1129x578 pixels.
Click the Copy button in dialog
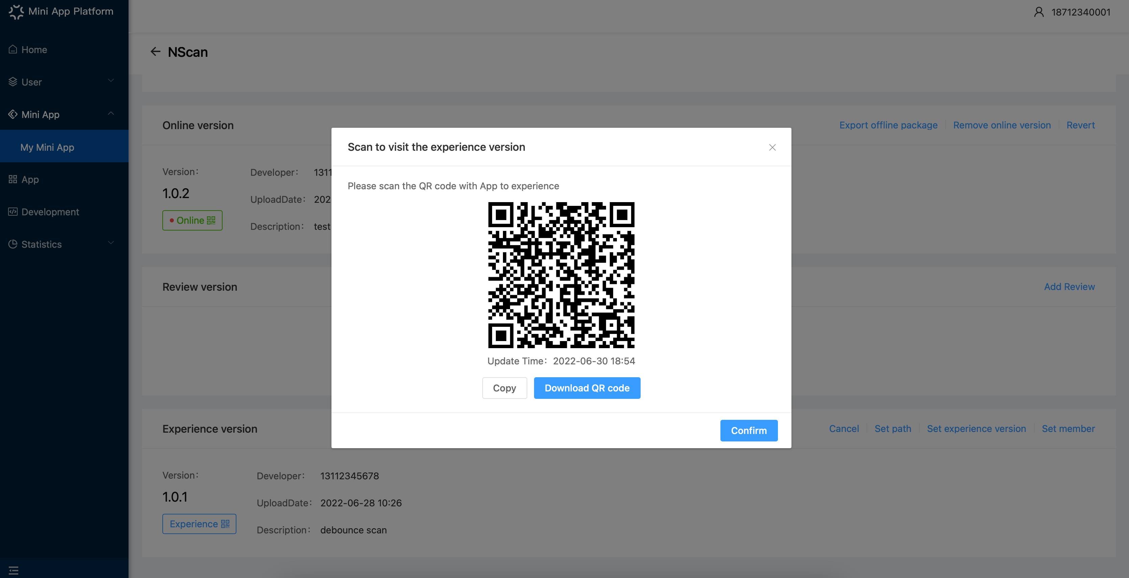[504, 388]
